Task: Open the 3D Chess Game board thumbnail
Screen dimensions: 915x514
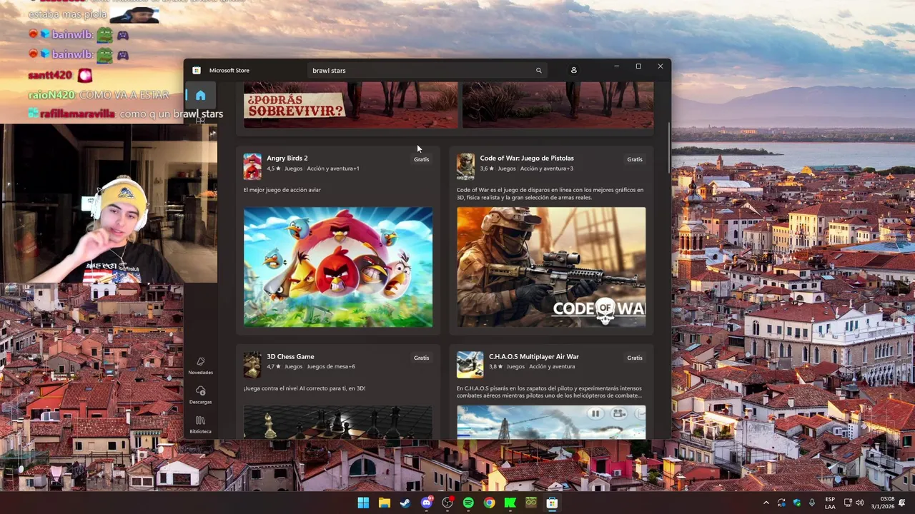Action: 338,422
